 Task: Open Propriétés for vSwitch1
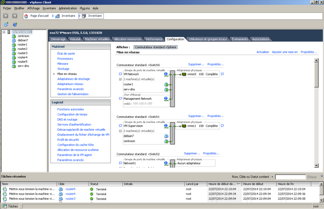(215, 116)
